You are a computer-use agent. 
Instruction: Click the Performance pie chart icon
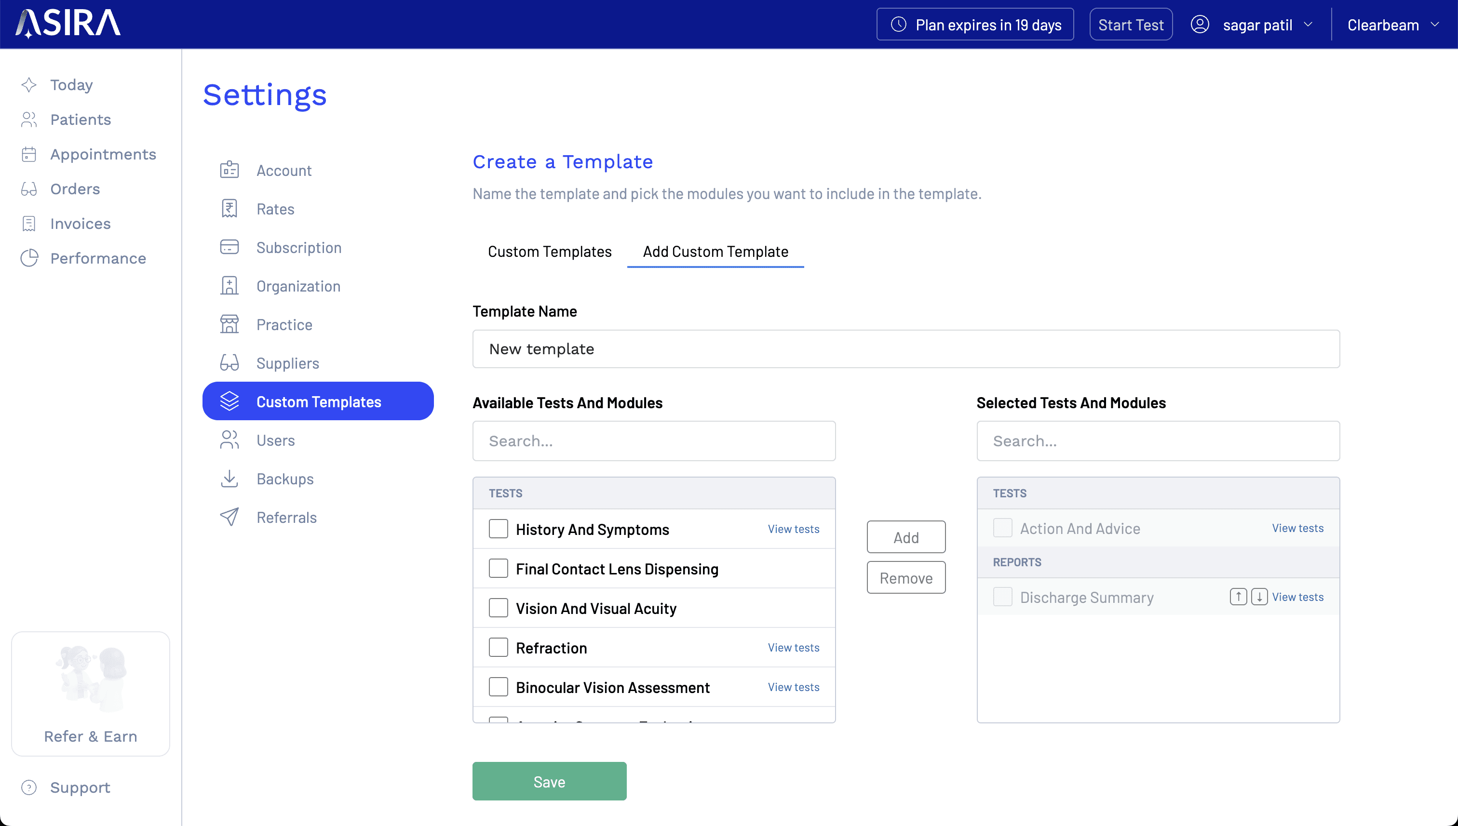[29, 258]
